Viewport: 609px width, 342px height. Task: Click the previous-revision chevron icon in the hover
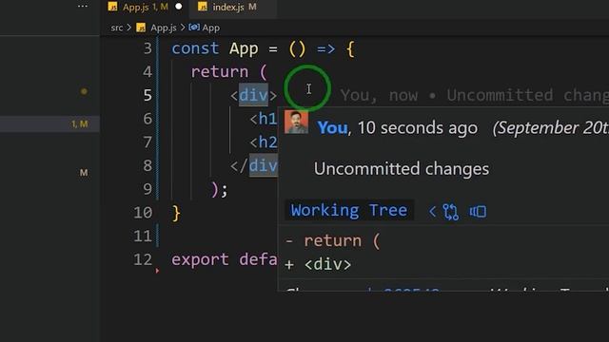tap(432, 212)
